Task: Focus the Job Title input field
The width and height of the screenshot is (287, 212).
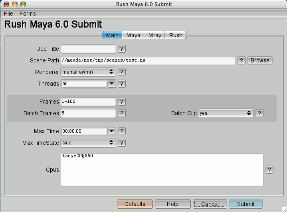Action: coord(88,49)
